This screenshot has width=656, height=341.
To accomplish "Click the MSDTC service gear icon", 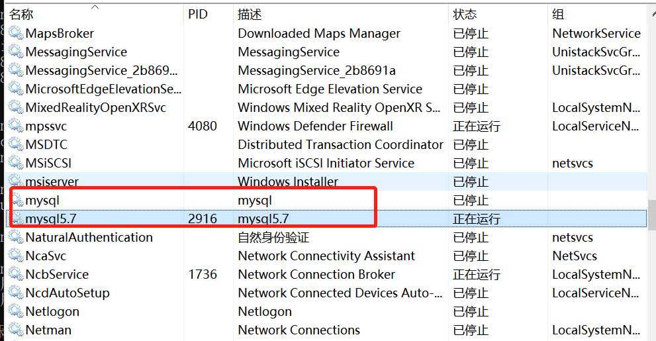I will click(16, 144).
